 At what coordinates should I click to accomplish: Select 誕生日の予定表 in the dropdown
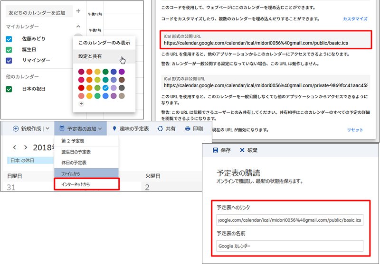pyautogui.click(x=86, y=152)
